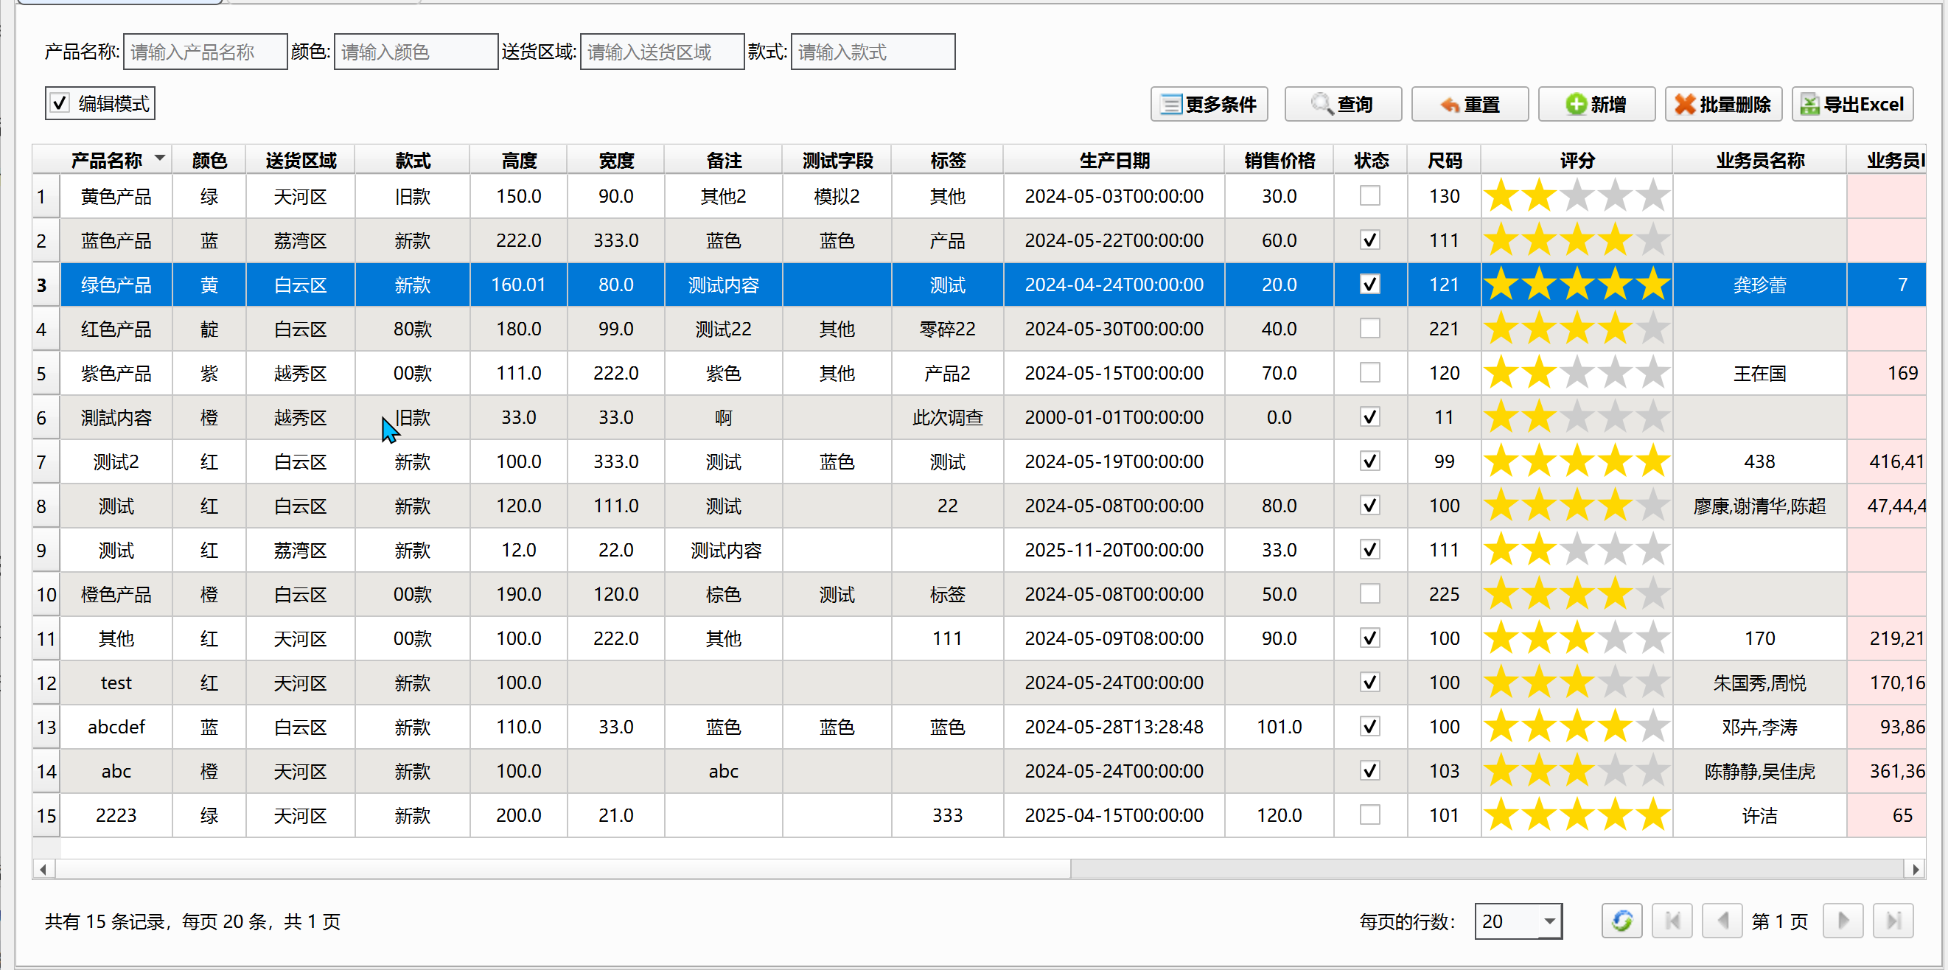The width and height of the screenshot is (1948, 970).
Task: Go to previous page arrow
Action: coord(1722,921)
